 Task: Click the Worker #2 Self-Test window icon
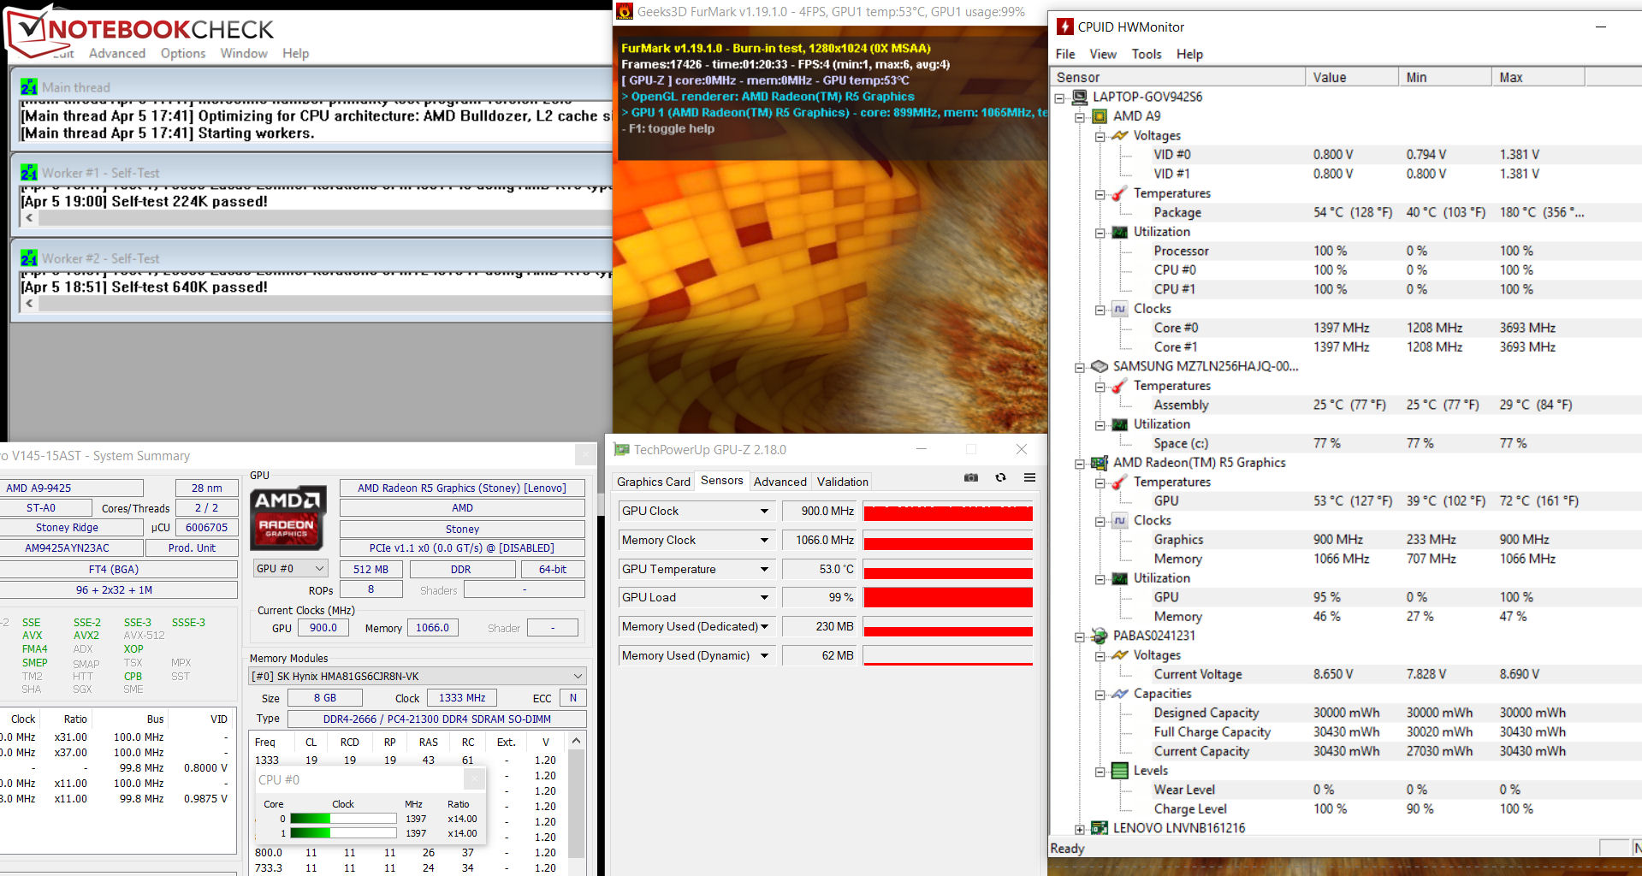pos(29,258)
